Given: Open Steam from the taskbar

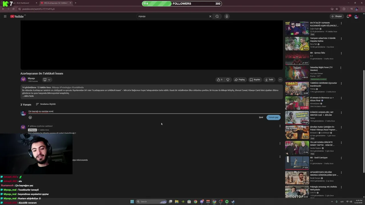Looking at the screenshot, I should click(x=233, y=202).
